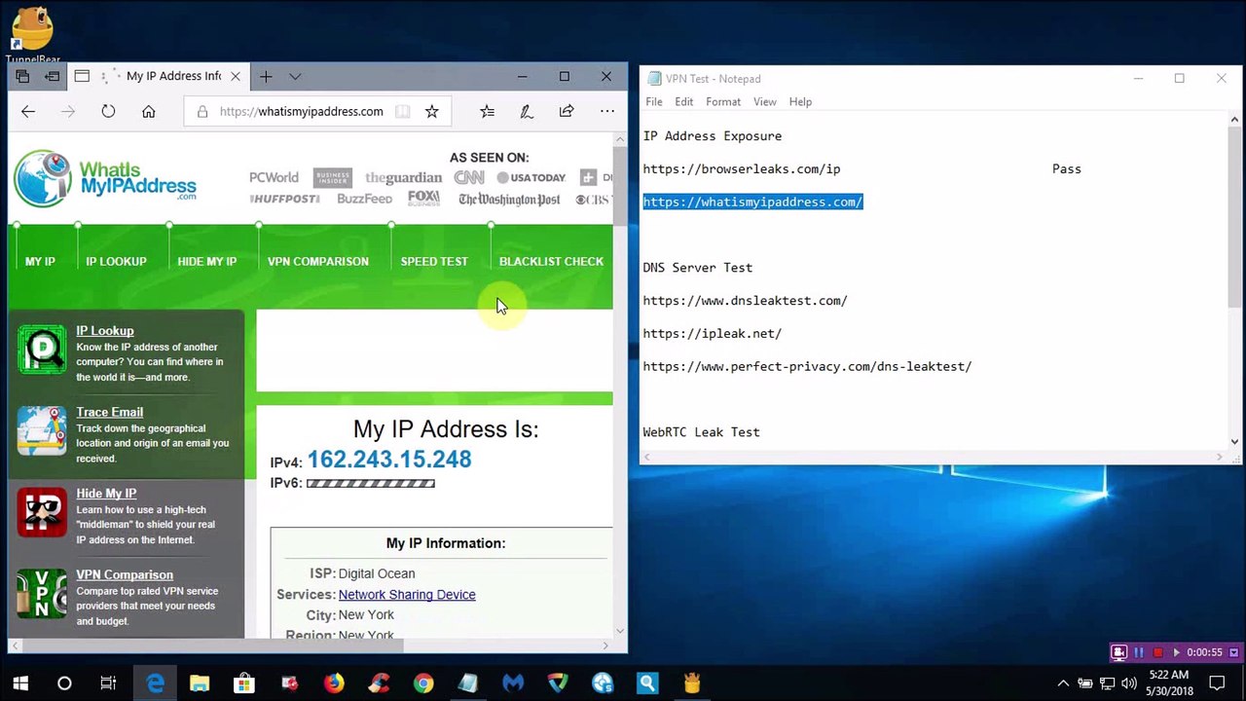
Task: Open a new tab in Edge
Action: pyautogui.click(x=266, y=77)
